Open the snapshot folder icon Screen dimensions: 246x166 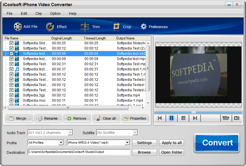(x=226, y=118)
